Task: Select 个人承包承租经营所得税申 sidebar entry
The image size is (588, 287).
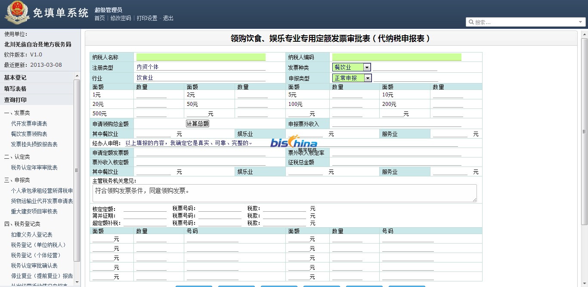Action: (x=42, y=191)
